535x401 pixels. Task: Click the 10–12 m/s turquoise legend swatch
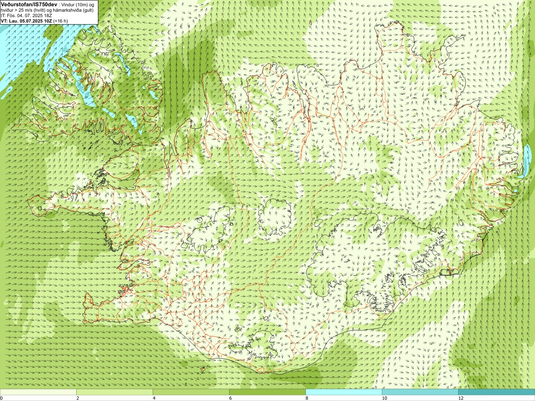pos(420,392)
